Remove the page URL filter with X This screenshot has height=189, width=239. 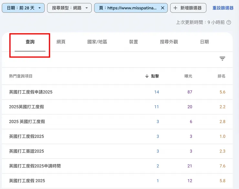click(x=163, y=8)
